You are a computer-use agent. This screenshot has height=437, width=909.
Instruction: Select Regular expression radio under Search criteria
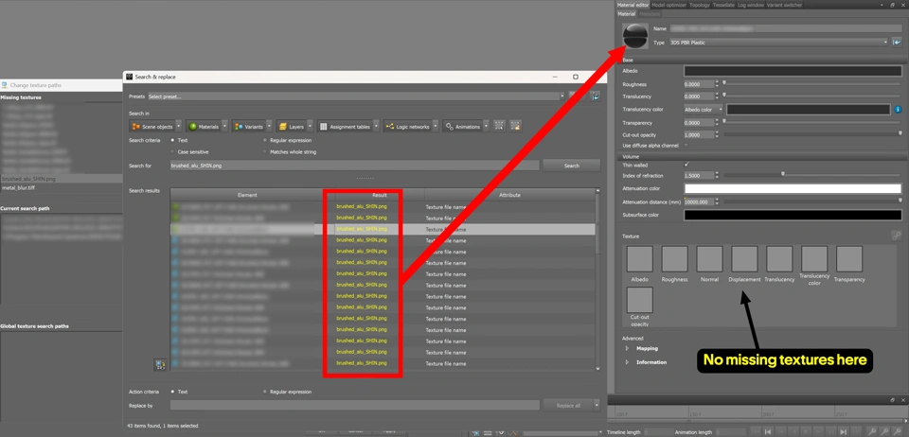coord(265,140)
